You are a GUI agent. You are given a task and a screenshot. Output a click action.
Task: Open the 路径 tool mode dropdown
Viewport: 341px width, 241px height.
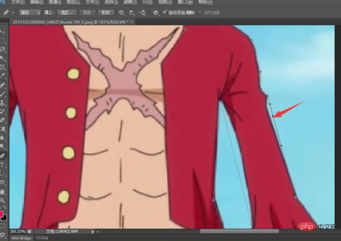coord(30,13)
